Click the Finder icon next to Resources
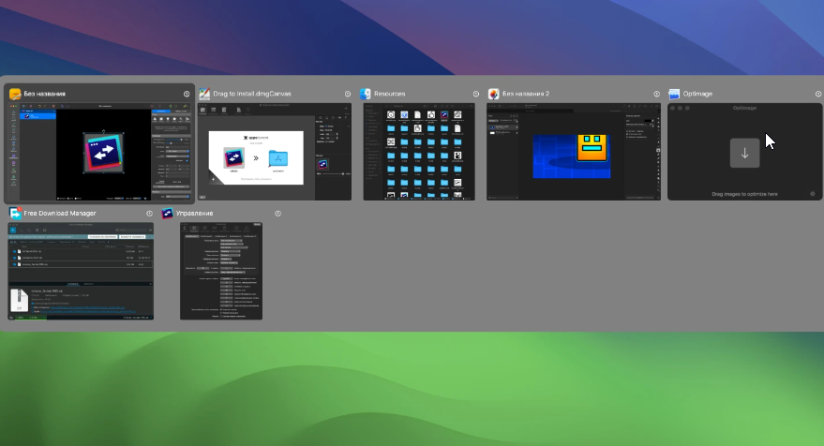Viewport: 824px width, 446px height. click(x=366, y=94)
